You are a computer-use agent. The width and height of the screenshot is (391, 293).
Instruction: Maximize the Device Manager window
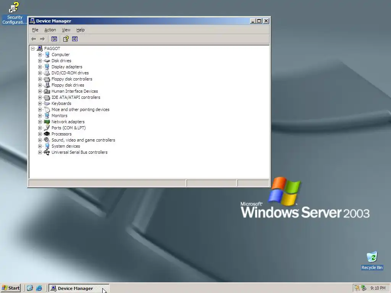point(259,21)
